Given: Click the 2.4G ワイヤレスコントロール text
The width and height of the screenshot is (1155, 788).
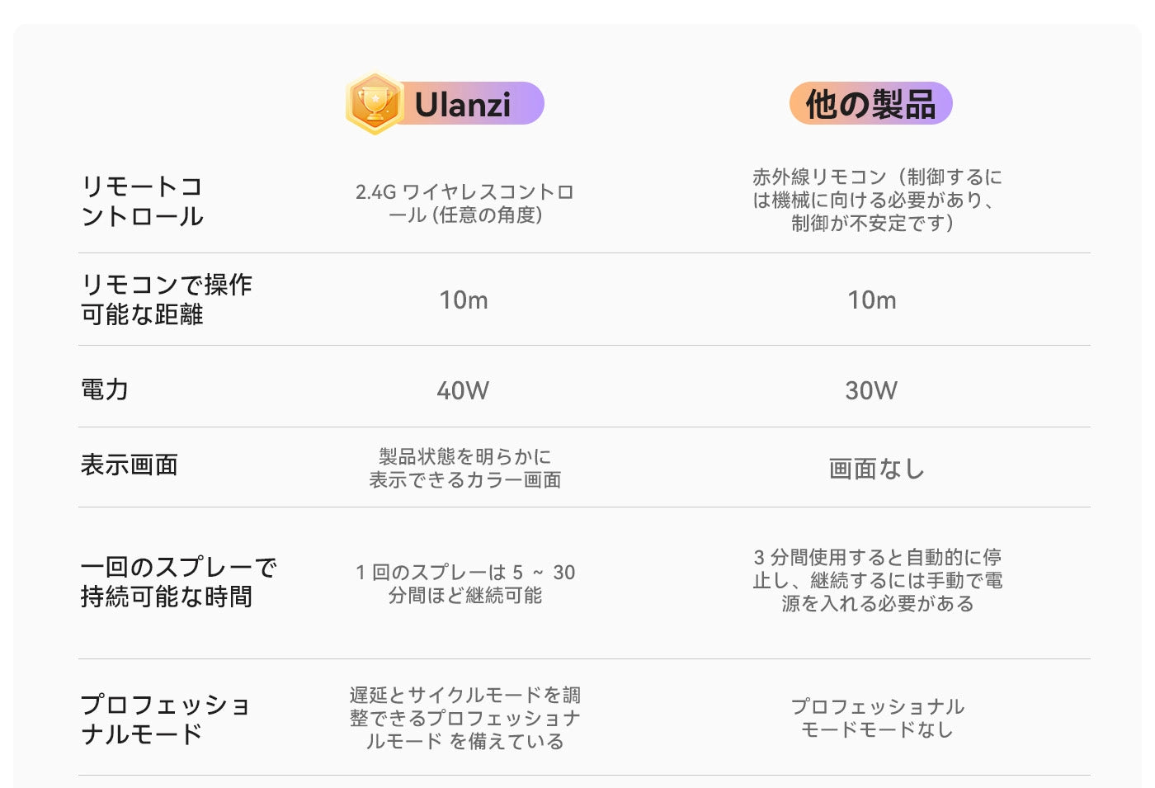Looking at the screenshot, I should [x=464, y=203].
